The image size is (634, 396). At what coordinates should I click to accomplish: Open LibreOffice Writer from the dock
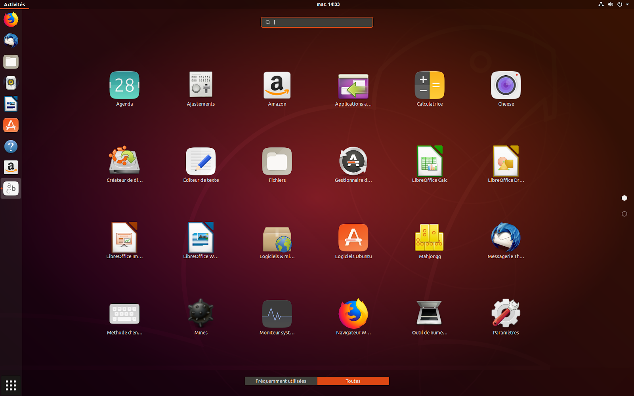(x=11, y=104)
